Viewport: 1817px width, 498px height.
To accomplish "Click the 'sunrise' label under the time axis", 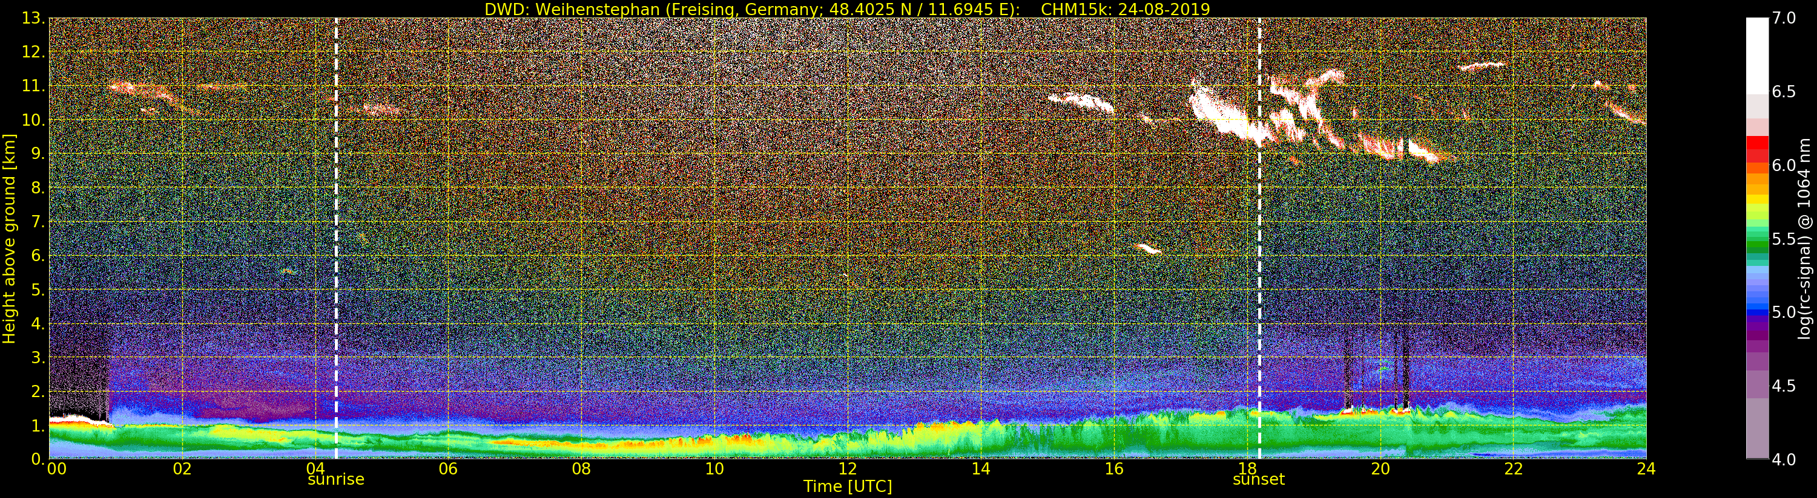I will [x=336, y=480].
